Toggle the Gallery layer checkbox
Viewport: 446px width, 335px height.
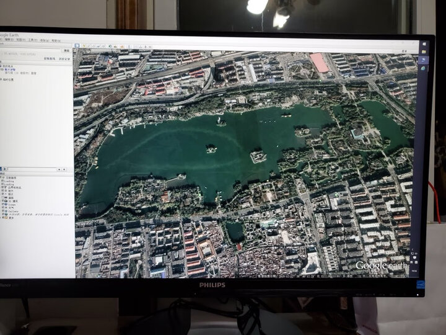[3, 211]
